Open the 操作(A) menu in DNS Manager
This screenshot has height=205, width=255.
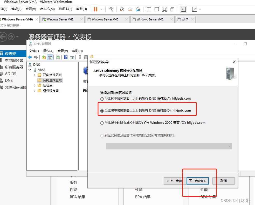click(48, 51)
